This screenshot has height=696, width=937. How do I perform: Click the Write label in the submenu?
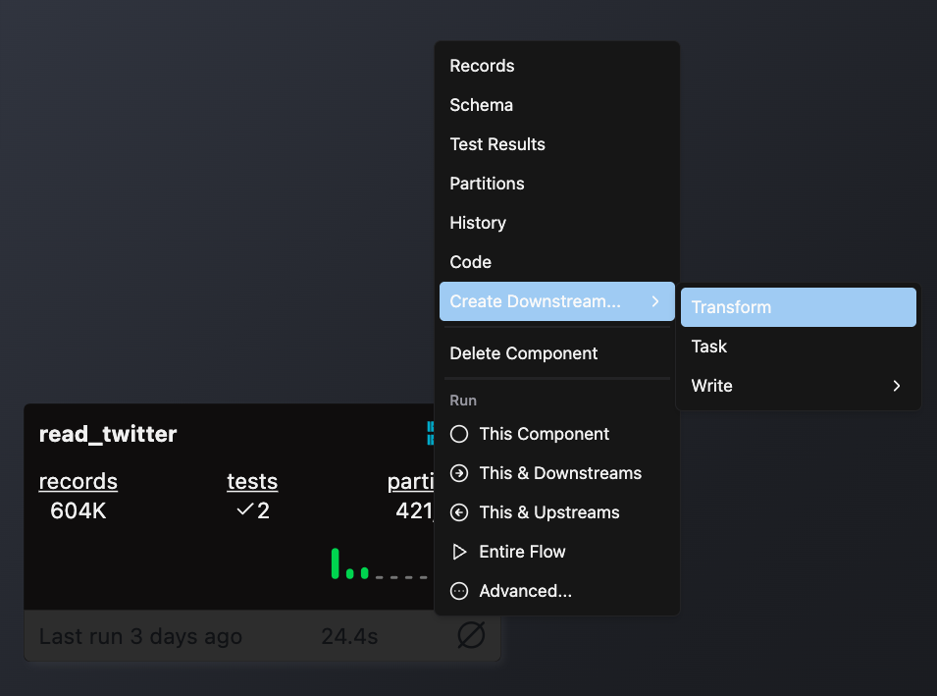(x=711, y=386)
